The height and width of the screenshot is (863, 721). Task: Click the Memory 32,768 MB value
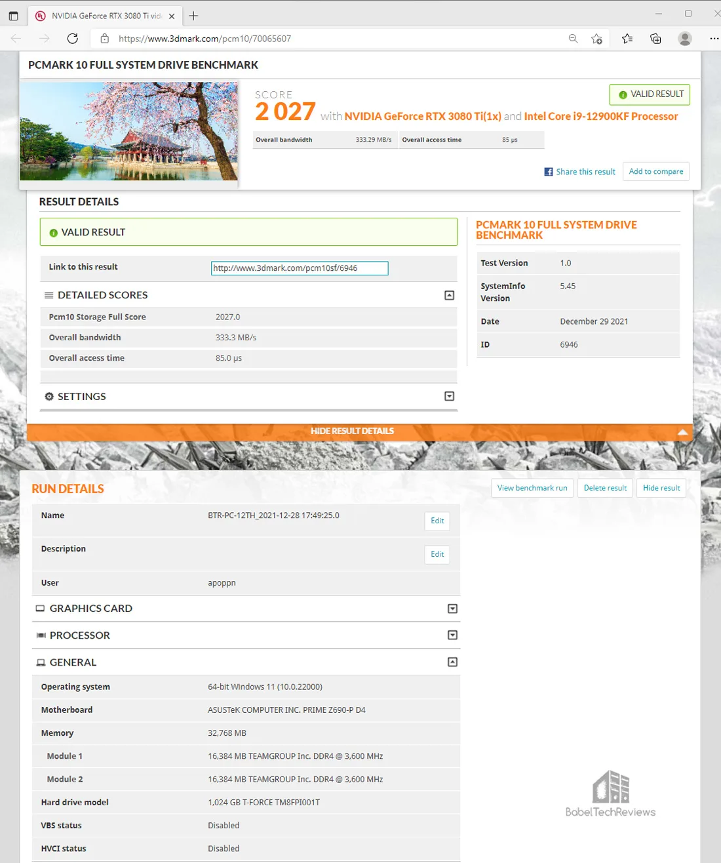(x=227, y=733)
